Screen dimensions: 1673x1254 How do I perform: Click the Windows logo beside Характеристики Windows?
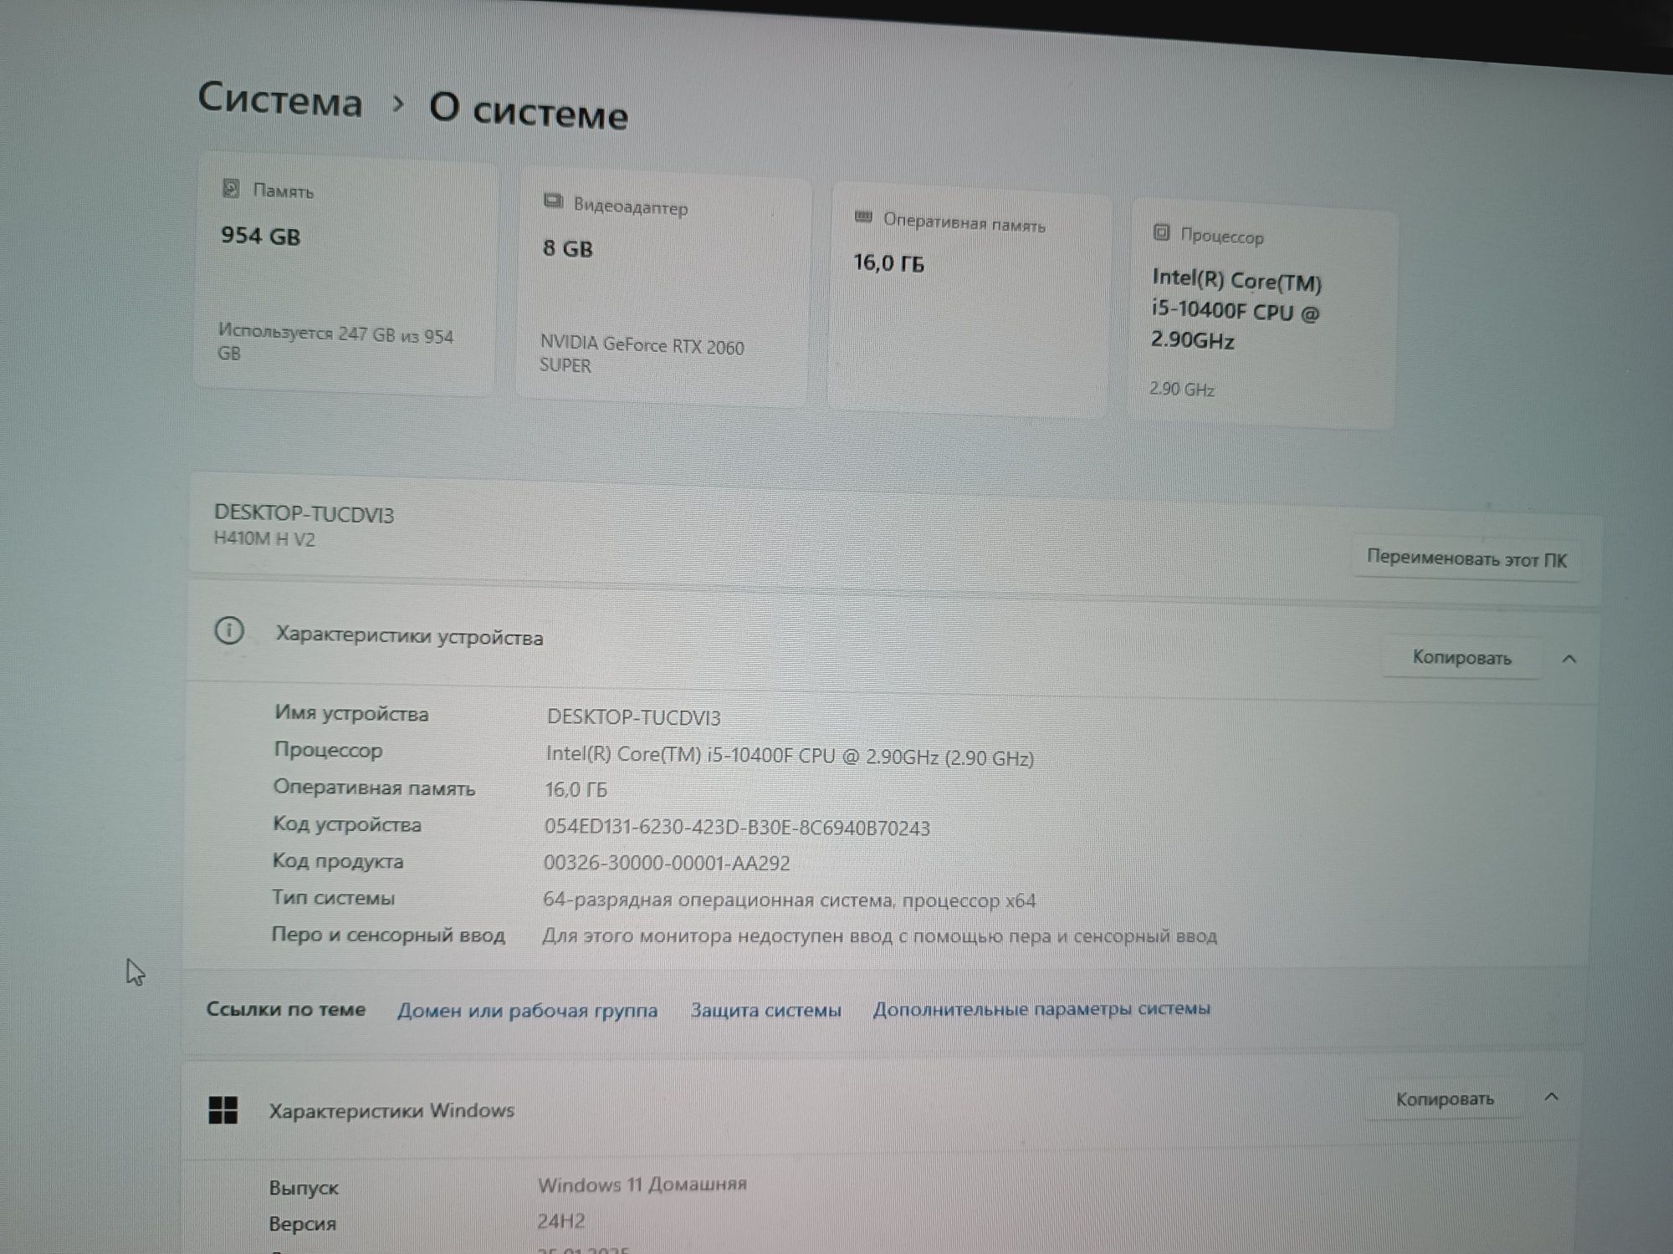click(223, 1109)
